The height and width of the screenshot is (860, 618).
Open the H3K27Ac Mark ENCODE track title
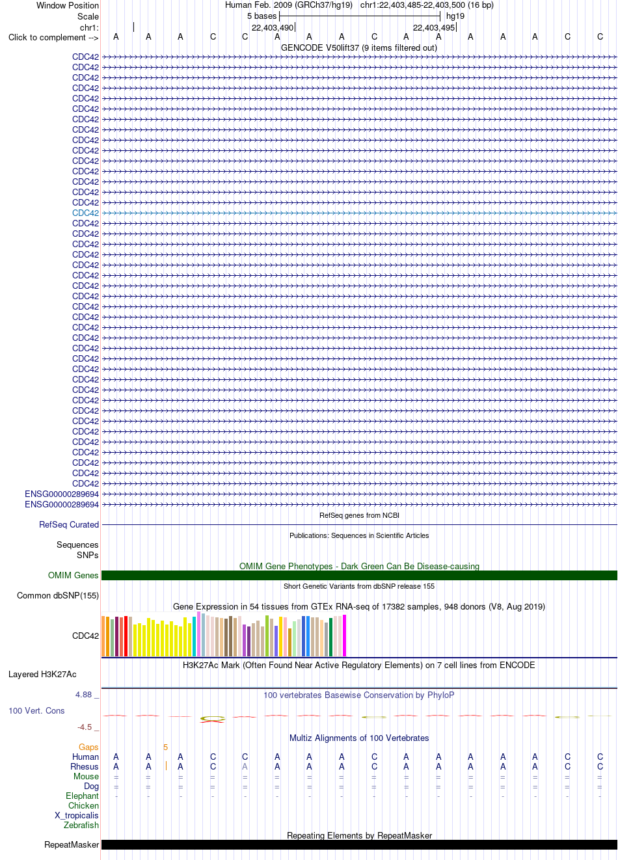pyautogui.click(x=359, y=665)
